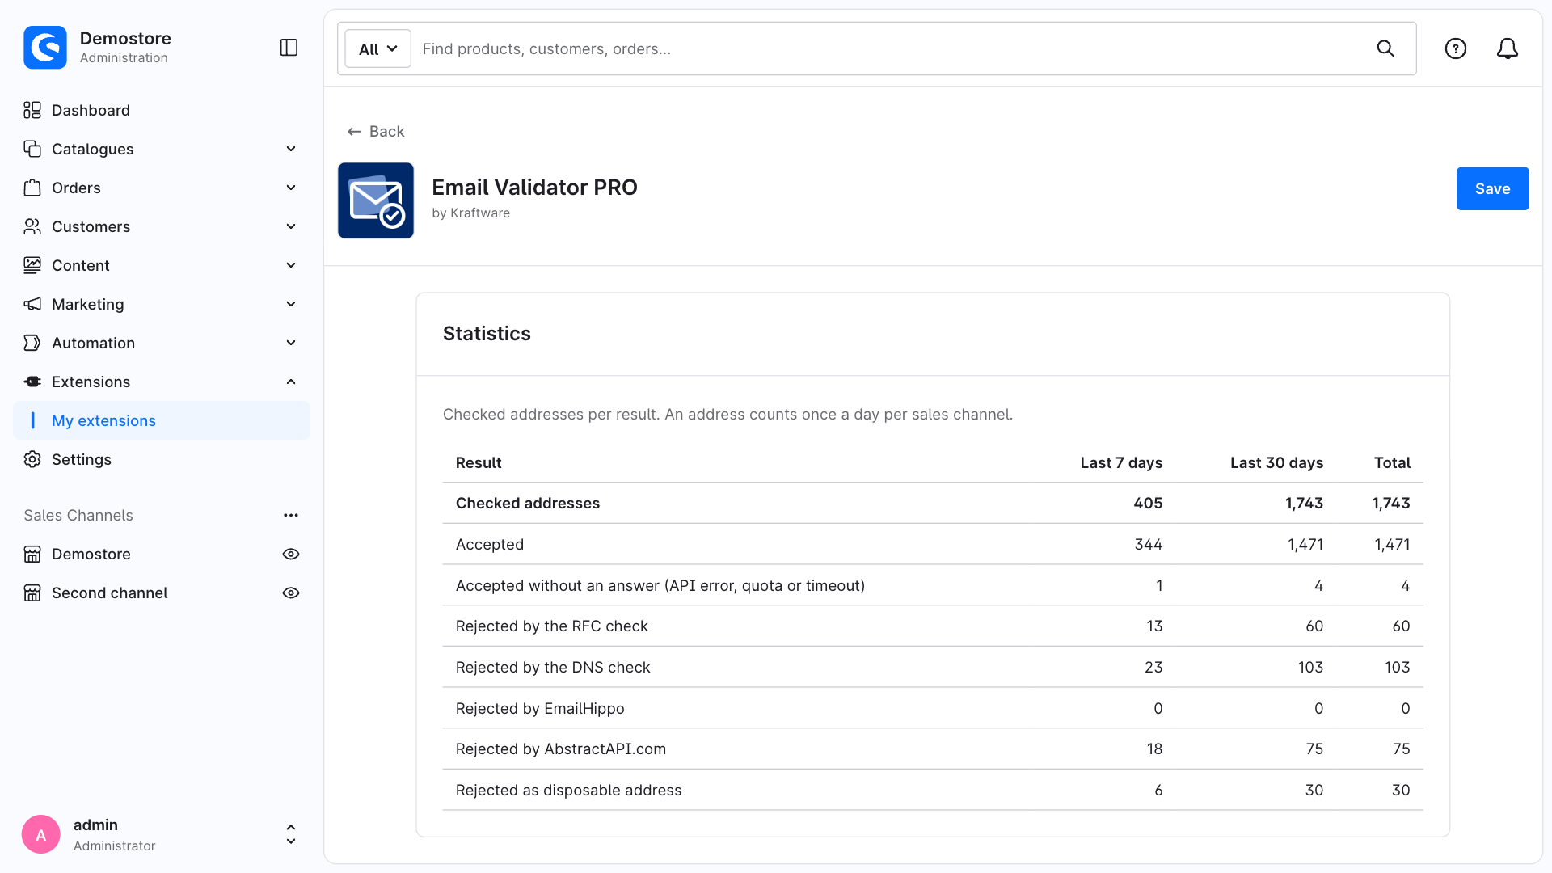Viewport: 1552px width, 873px height.
Task: Click the Settings gear icon
Action: (32, 459)
